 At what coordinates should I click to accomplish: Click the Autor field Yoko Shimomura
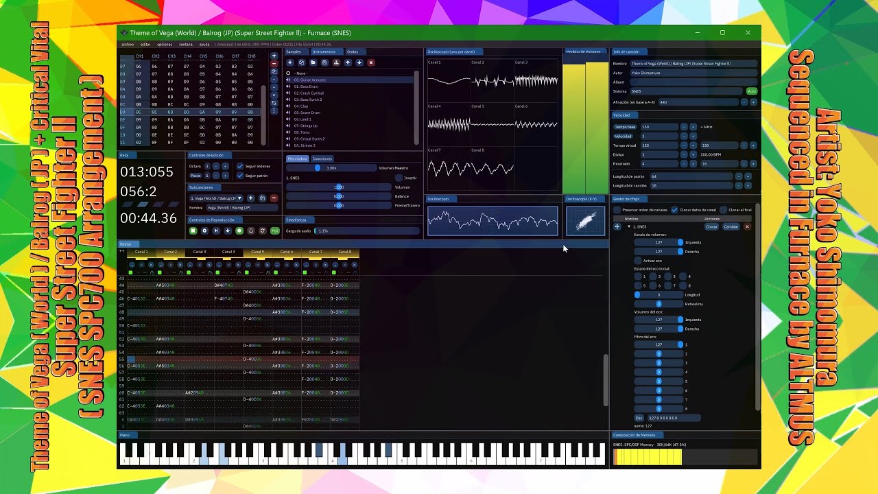[694, 73]
